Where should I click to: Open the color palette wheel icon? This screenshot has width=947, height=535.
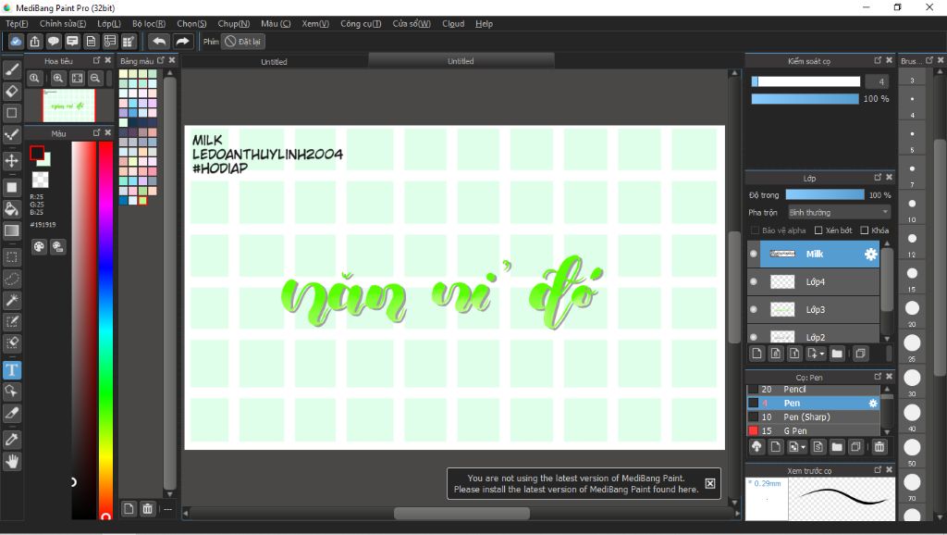click(x=39, y=246)
